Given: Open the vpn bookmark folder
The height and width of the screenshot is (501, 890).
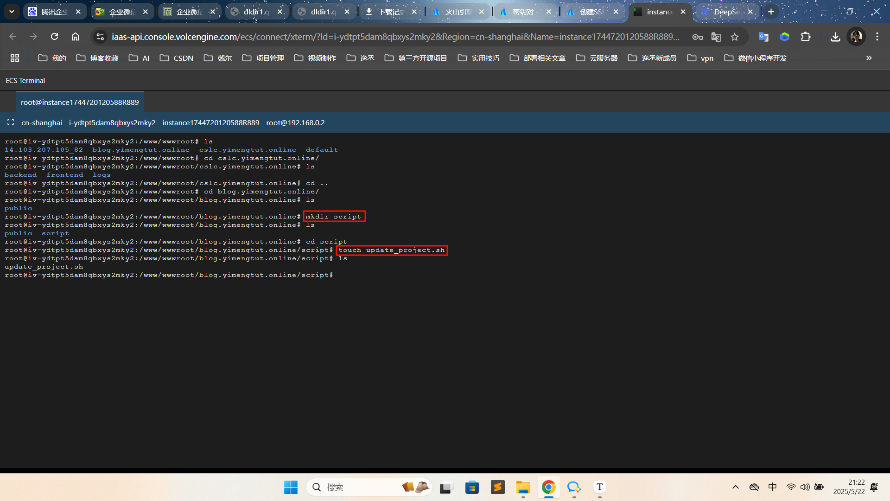Looking at the screenshot, I should tap(700, 58).
